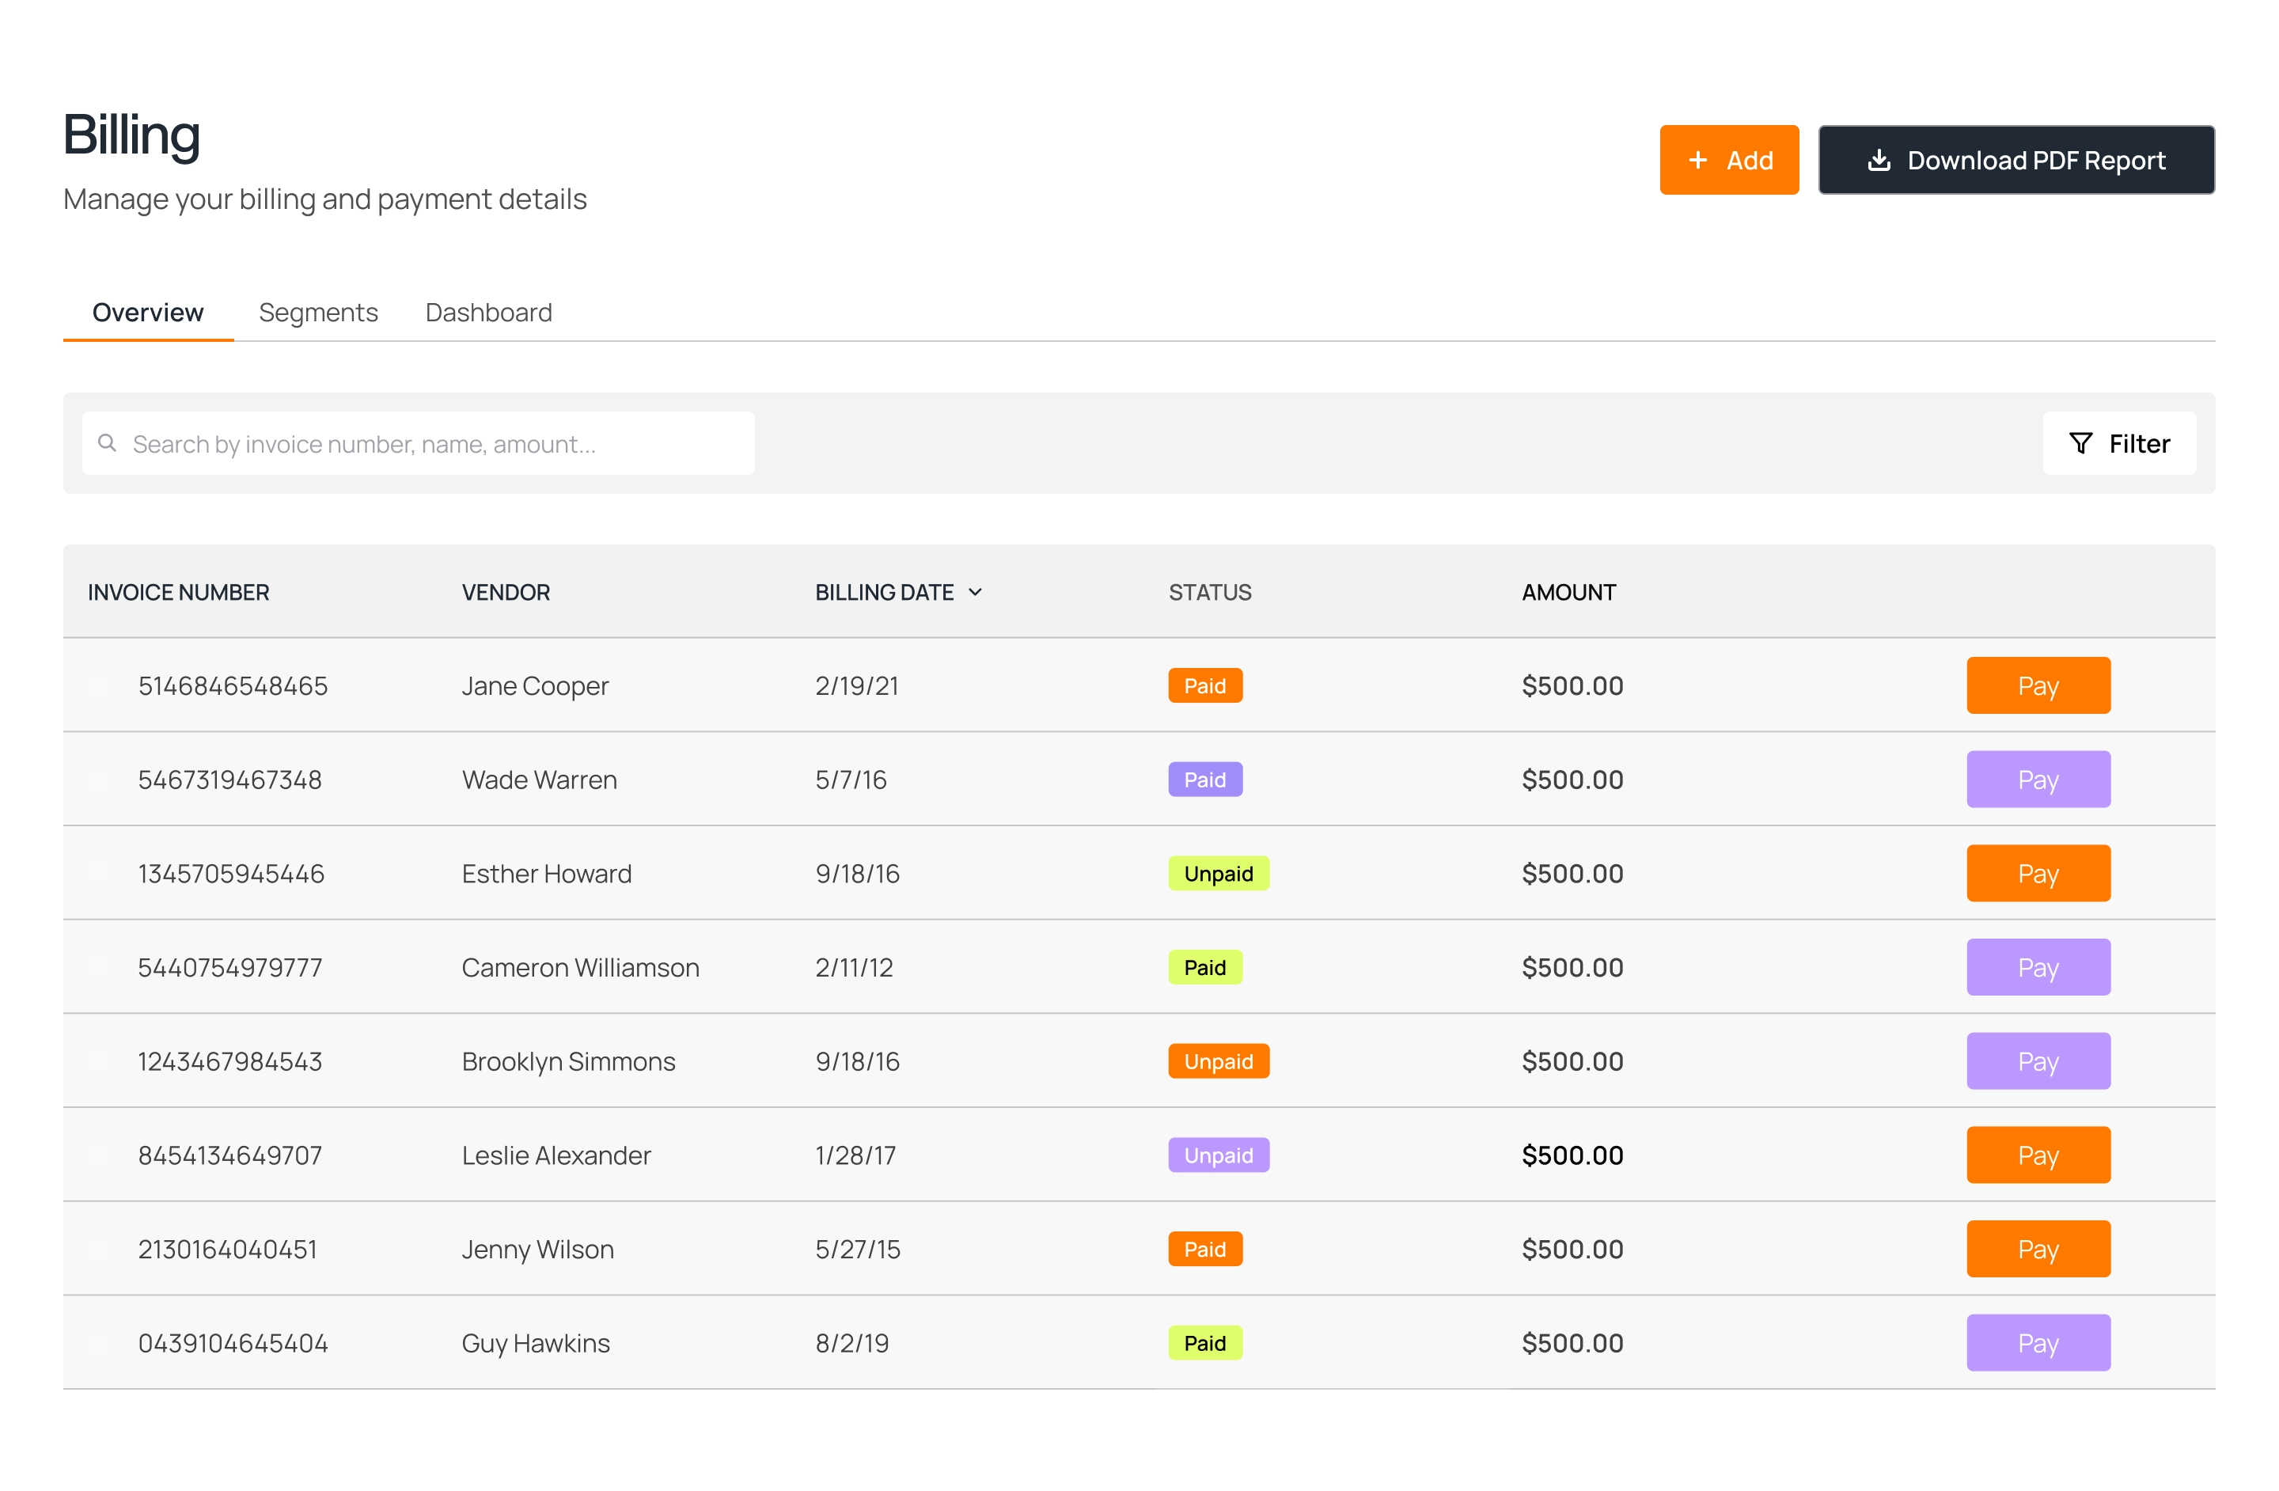Switch to the Dashboard tab
2279x1491 pixels.
487,312
